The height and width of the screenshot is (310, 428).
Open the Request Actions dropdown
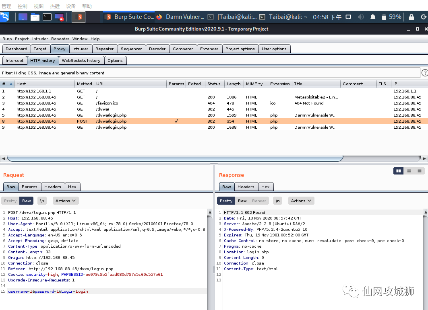pos(65,201)
